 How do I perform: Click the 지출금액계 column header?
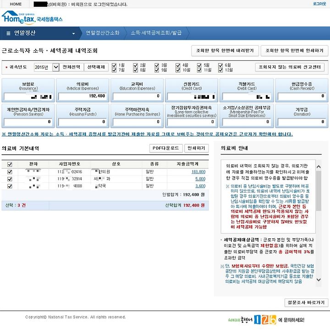187,164
